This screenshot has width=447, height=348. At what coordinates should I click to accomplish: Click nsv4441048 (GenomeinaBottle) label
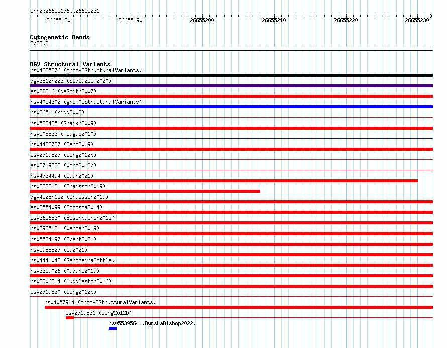point(72,260)
